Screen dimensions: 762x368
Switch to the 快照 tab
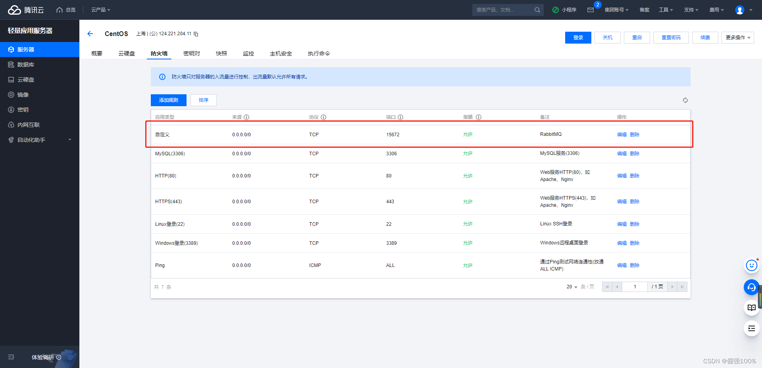(221, 53)
